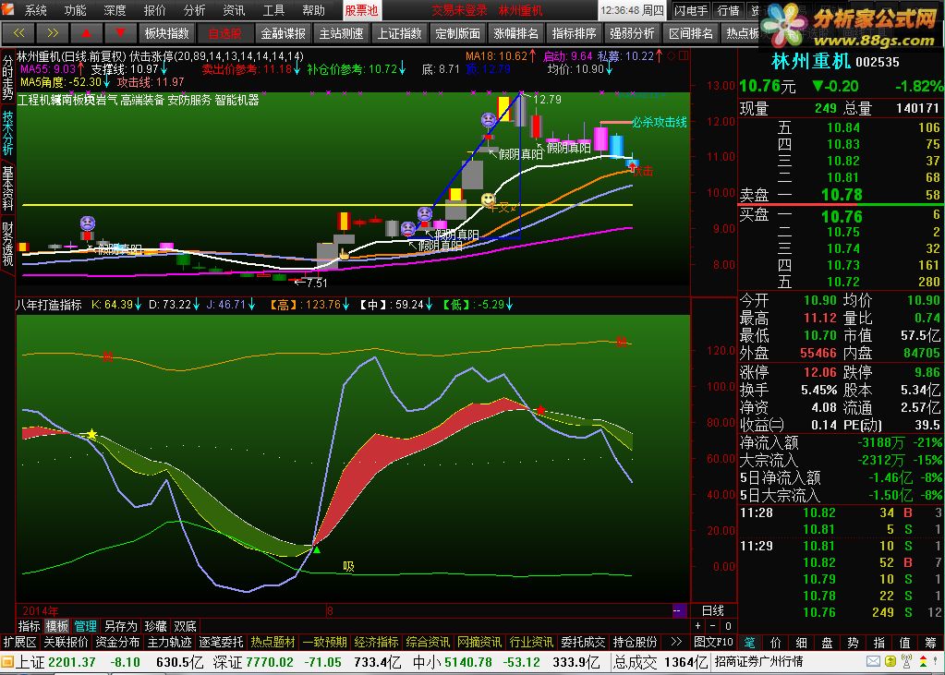Click the smiley face marker near 金叉
Viewport: 945px width, 675px height.
(x=488, y=199)
